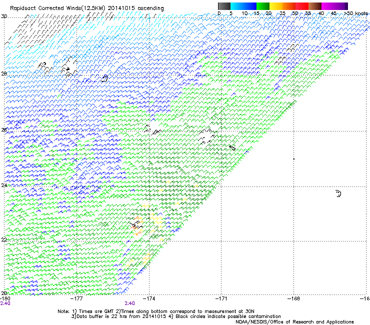Select latitude label '28' on left axis
Image resolution: width=370 pixels, height=325 pixels.
coord(4,73)
